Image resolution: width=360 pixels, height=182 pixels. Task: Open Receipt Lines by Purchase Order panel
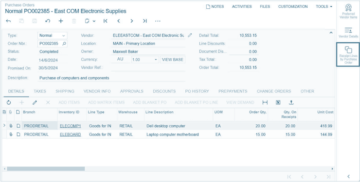(x=348, y=54)
